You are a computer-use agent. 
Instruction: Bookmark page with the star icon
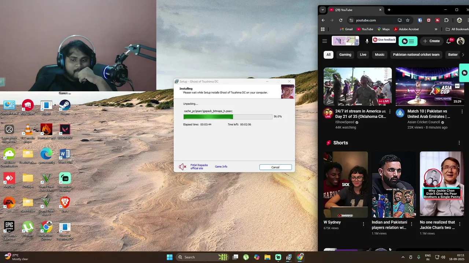coord(407,20)
